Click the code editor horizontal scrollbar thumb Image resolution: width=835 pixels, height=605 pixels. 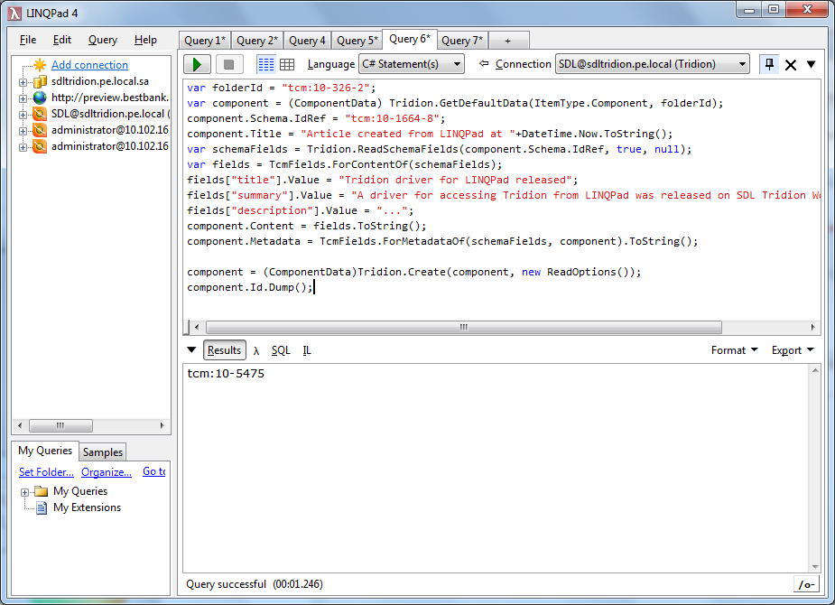tap(463, 327)
